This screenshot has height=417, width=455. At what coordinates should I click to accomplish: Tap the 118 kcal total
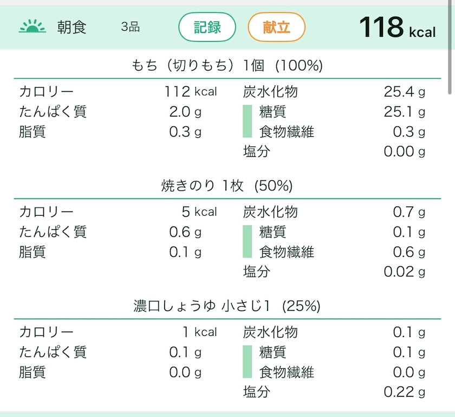(x=396, y=27)
